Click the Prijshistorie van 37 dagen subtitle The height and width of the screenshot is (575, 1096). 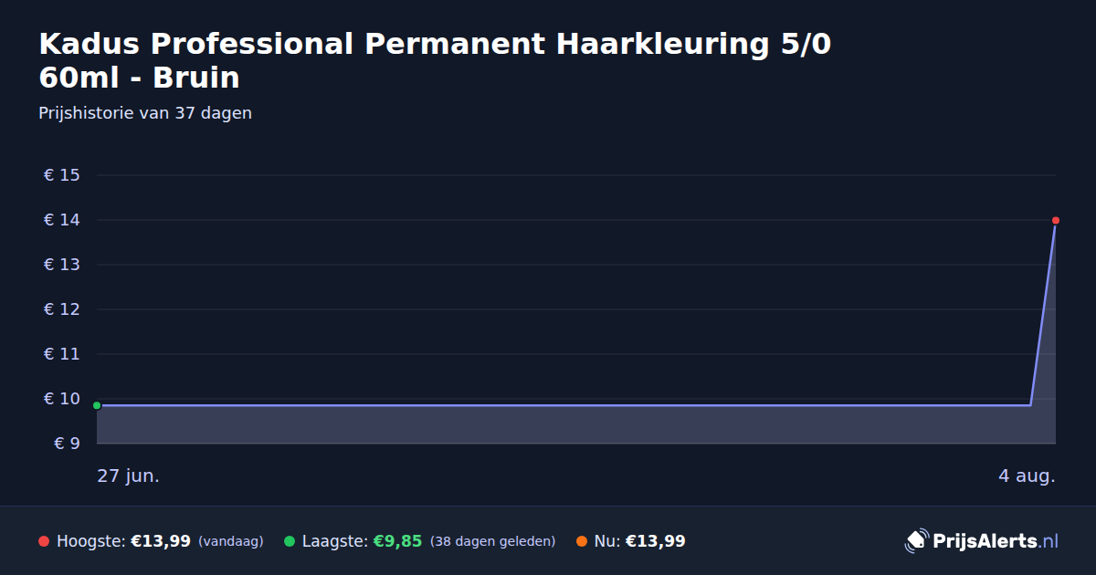tap(145, 113)
